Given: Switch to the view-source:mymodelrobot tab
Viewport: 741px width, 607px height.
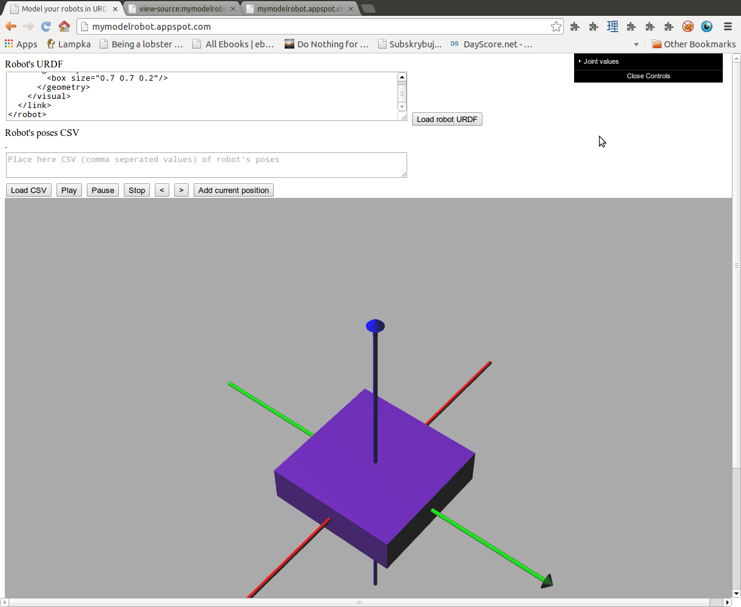Looking at the screenshot, I should click(x=181, y=9).
